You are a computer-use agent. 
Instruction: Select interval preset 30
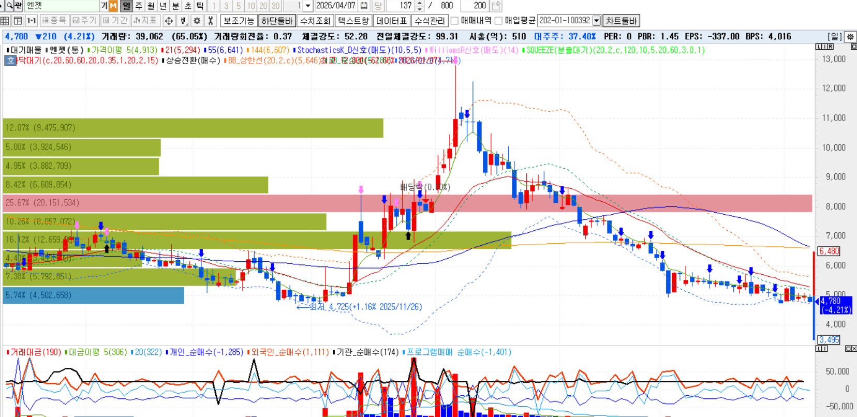[x=275, y=6]
